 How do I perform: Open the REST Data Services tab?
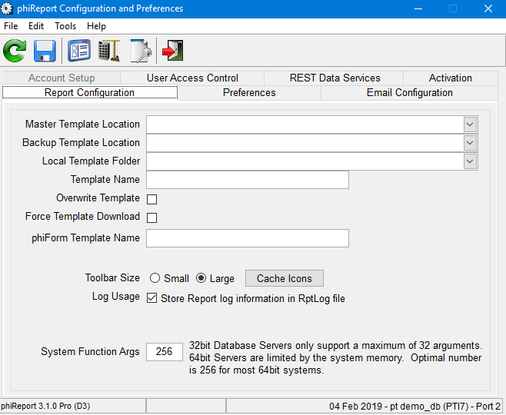[335, 78]
